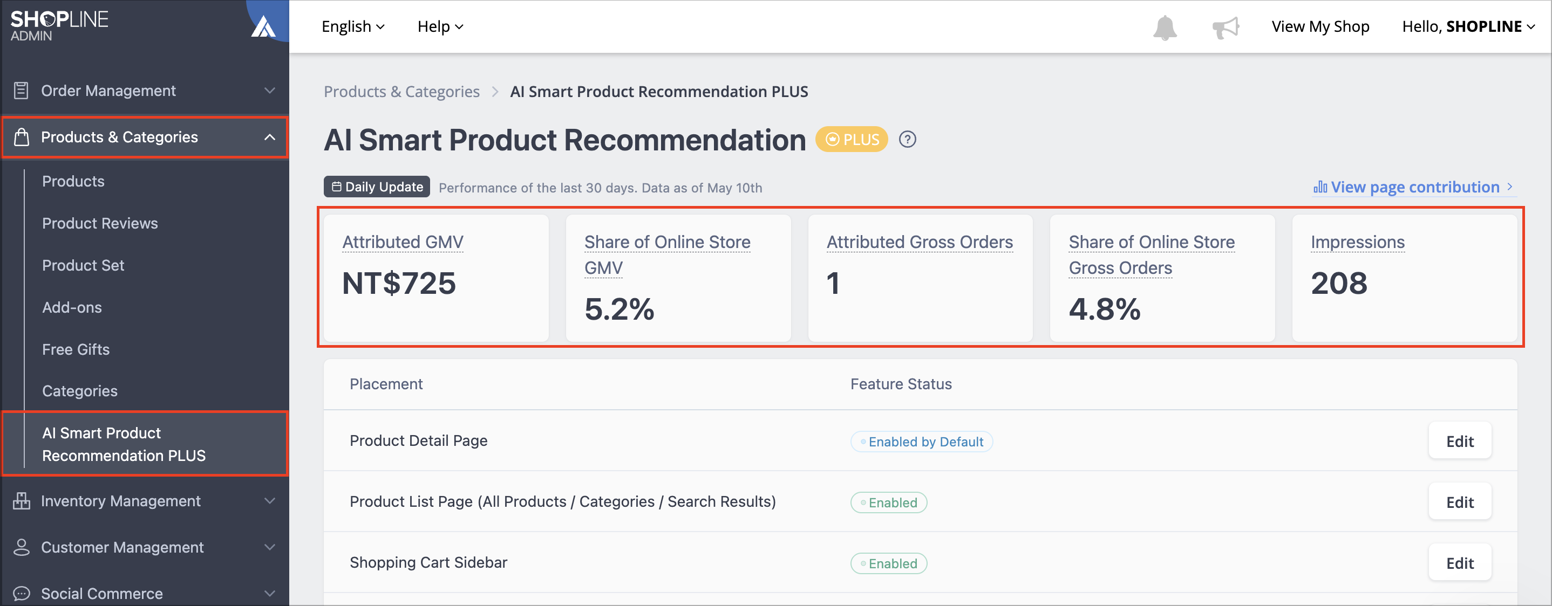
Task: Click the Placement column header
Action: click(x=386, y=384)
